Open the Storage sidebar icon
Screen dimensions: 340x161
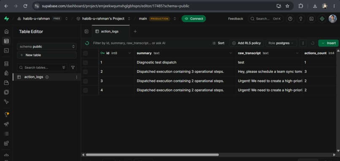pyautogui.click(x=6, y=83)
